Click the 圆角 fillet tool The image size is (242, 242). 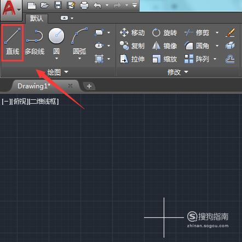[197, 46]
